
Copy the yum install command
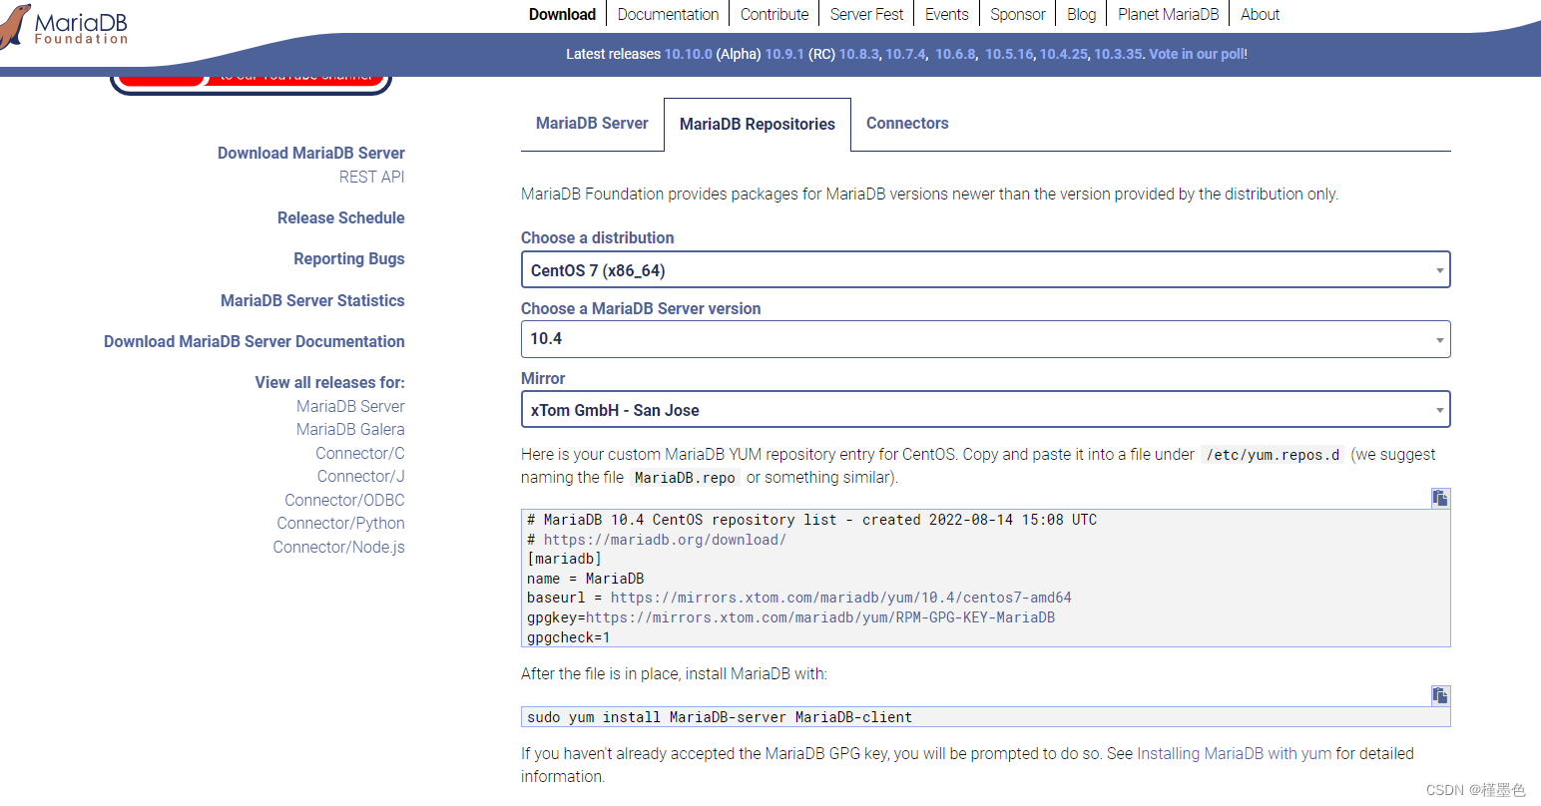coord(1439,694)
